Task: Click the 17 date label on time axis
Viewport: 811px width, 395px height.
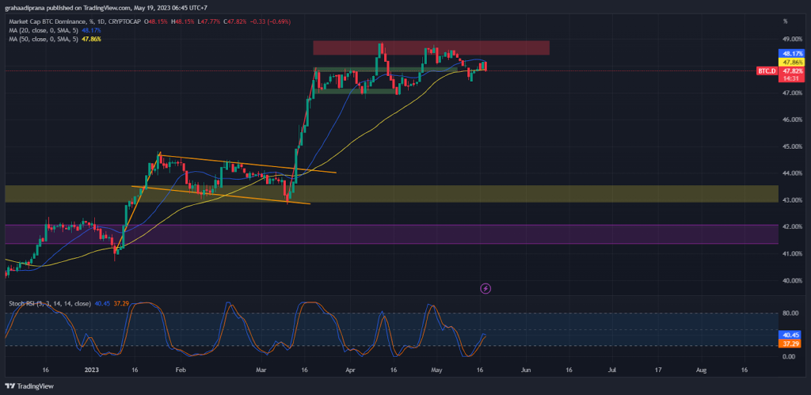Action: [x=658, y=370]
